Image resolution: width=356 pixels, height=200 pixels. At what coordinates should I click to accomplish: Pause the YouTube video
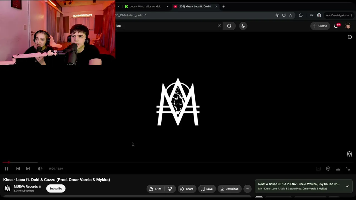[6, 169]
